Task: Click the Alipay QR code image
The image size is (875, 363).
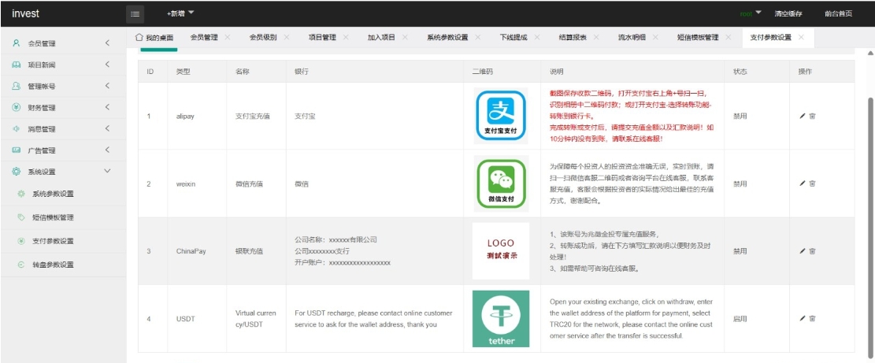Action: 500,116
